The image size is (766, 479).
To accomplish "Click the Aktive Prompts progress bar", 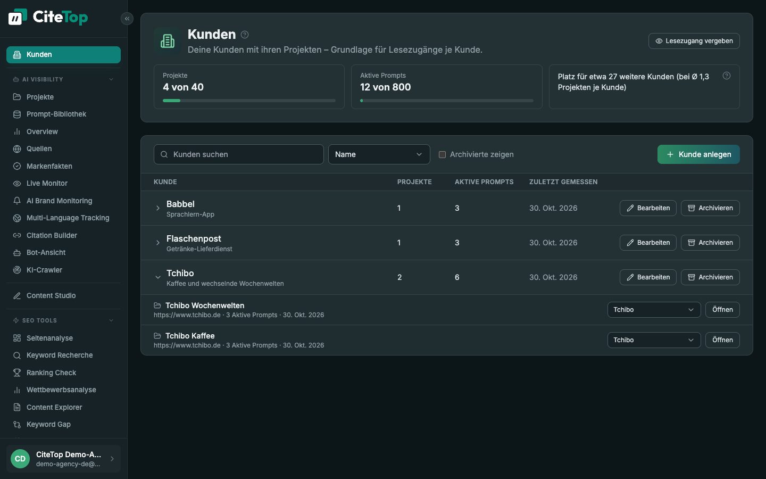I will click(x=447, y=101).
